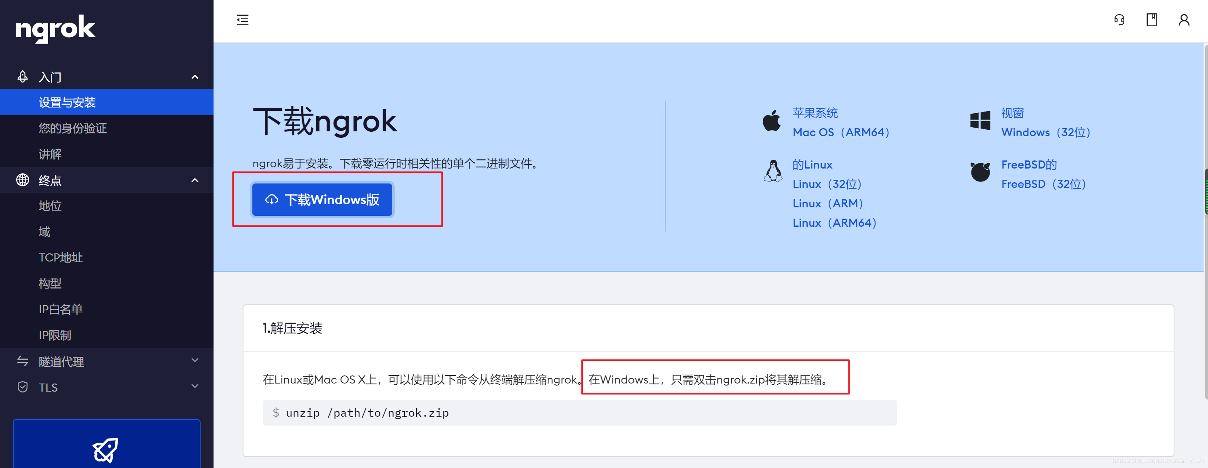
Task: Click the Windows logo icon
Action: [x=980, y=121]
